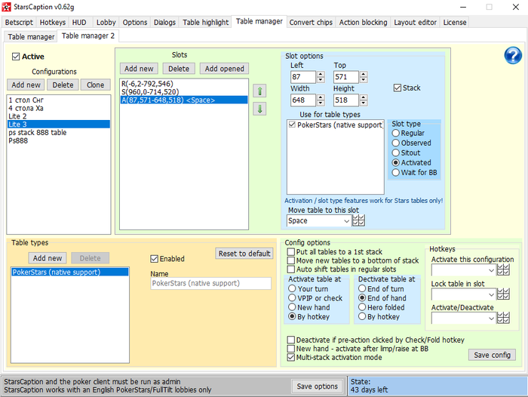Open hotkey picker for Lock table in slot

(x=503, y=294)
